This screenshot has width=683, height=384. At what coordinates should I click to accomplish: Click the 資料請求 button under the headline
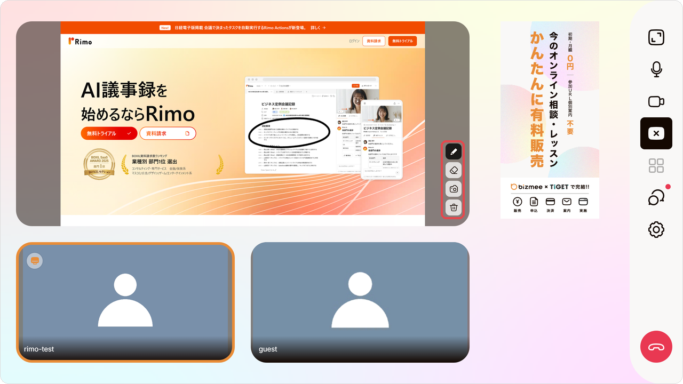[x=168, y=133]
